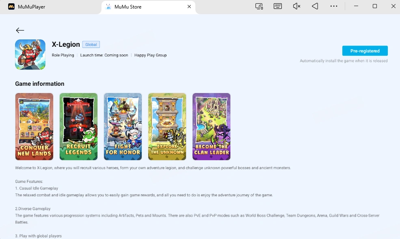Screen dimensions: 400x239
Task: Maximize the MuMuPlayer window
Action: tap(375, 6)
